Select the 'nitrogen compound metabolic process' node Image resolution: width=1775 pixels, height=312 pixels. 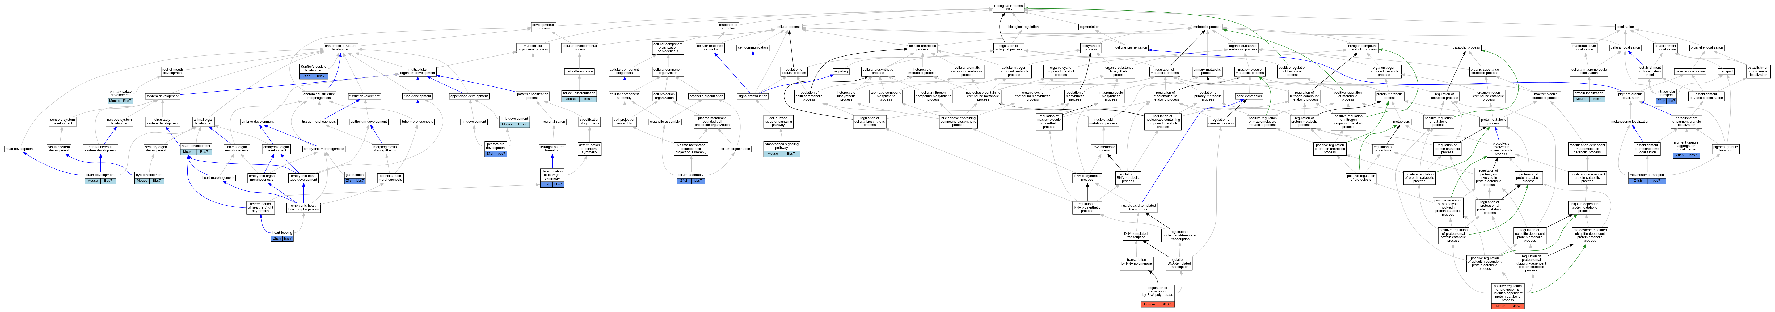click(1362, 47)
